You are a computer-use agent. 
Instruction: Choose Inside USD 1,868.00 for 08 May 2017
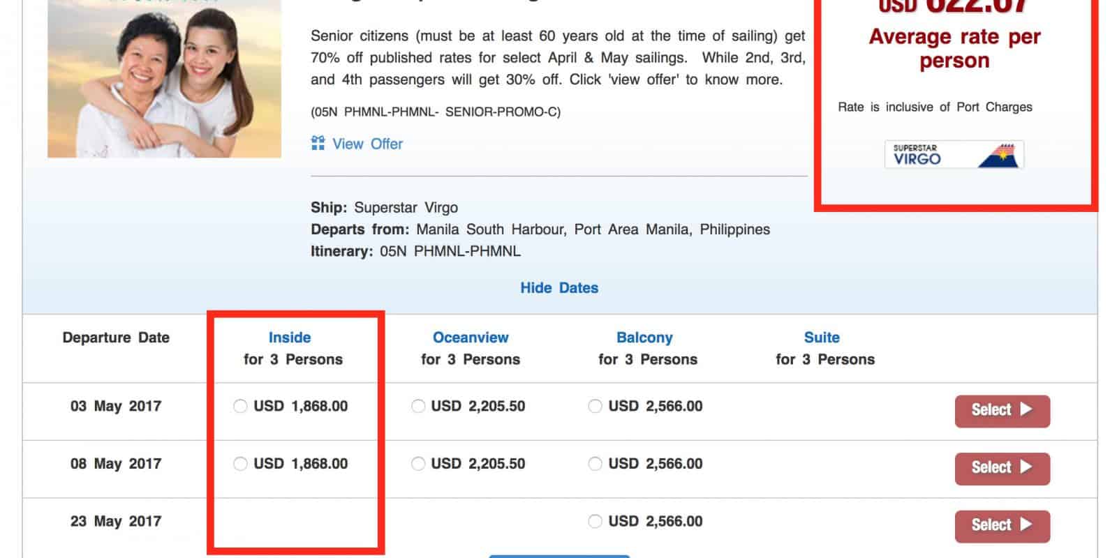coord(240,464)
